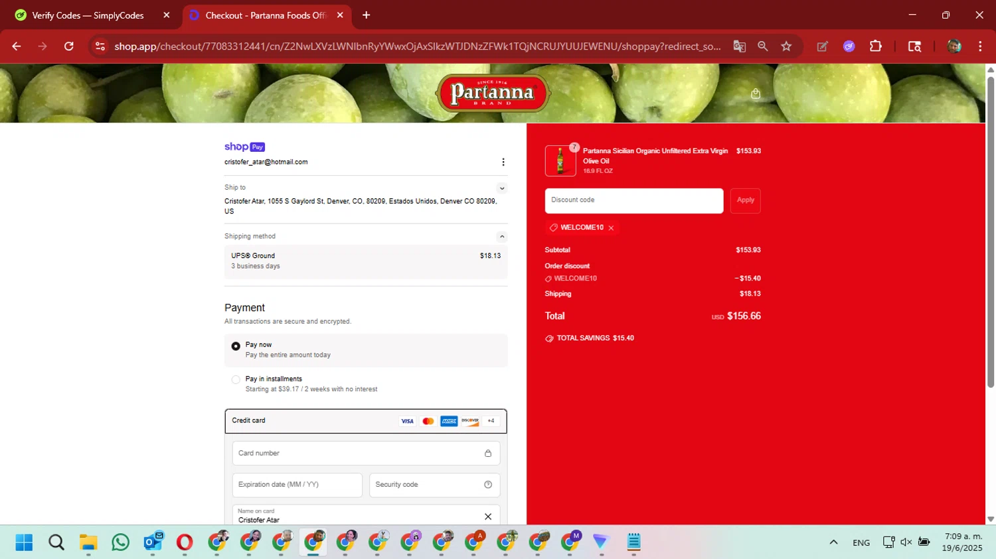Screen dimensions: 996x559
Task: Clear the Name on card field
Action: 488,517
